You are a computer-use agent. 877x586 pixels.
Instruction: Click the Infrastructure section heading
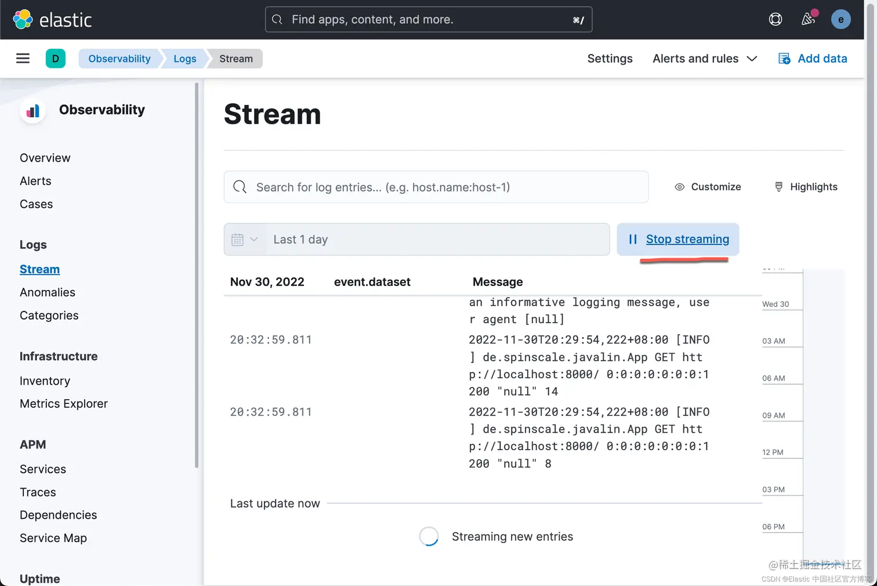tap(59, 356)
